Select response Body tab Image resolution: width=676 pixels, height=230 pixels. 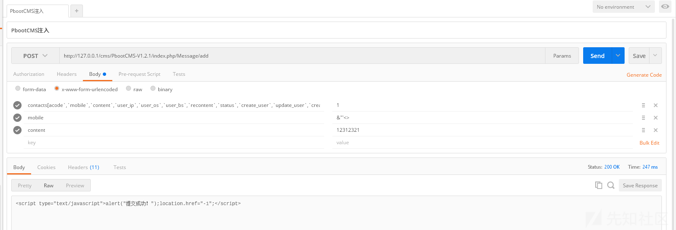pos(19,167)
